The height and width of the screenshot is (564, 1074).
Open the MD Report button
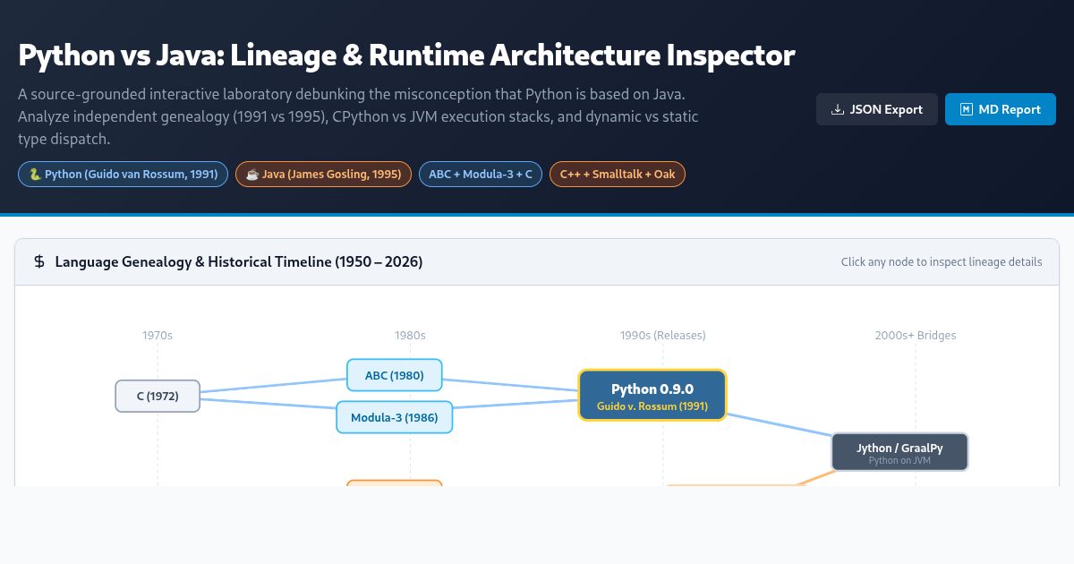pos(1000,109)
